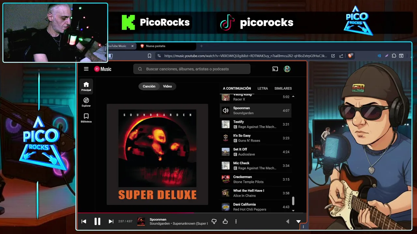
Task: Click the audio playing indicator icon
Action: [x=379, y=56]
